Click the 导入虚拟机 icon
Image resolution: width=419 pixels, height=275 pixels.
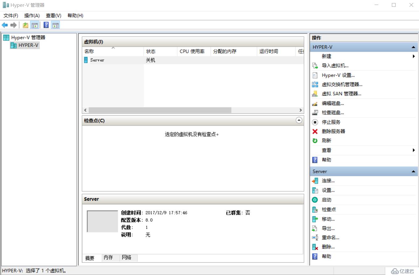(x=315, y=66)
